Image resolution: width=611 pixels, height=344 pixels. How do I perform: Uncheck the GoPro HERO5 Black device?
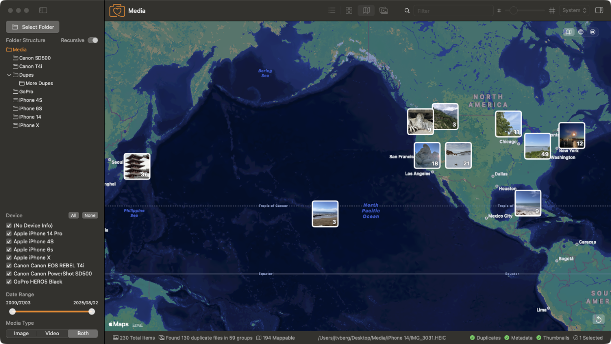pos(8,281)
